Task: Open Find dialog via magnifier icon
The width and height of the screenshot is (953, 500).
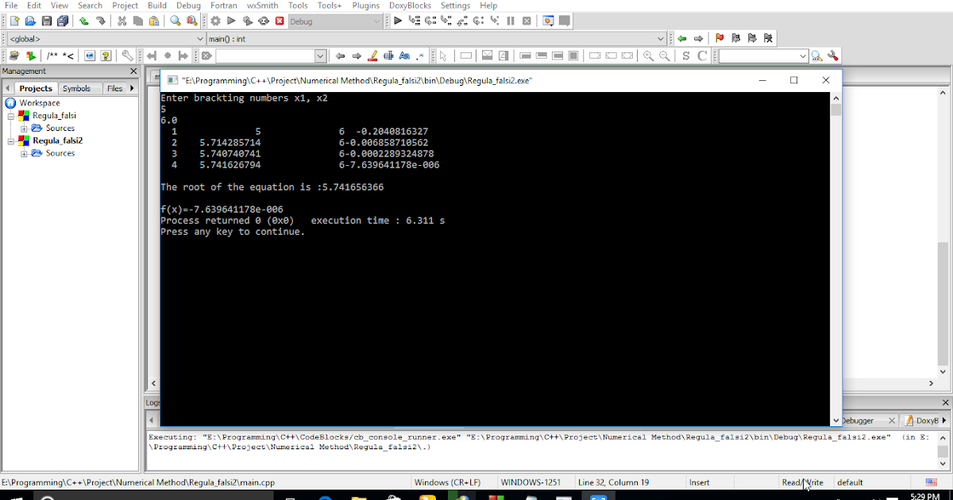Action: tap(174, 21)
